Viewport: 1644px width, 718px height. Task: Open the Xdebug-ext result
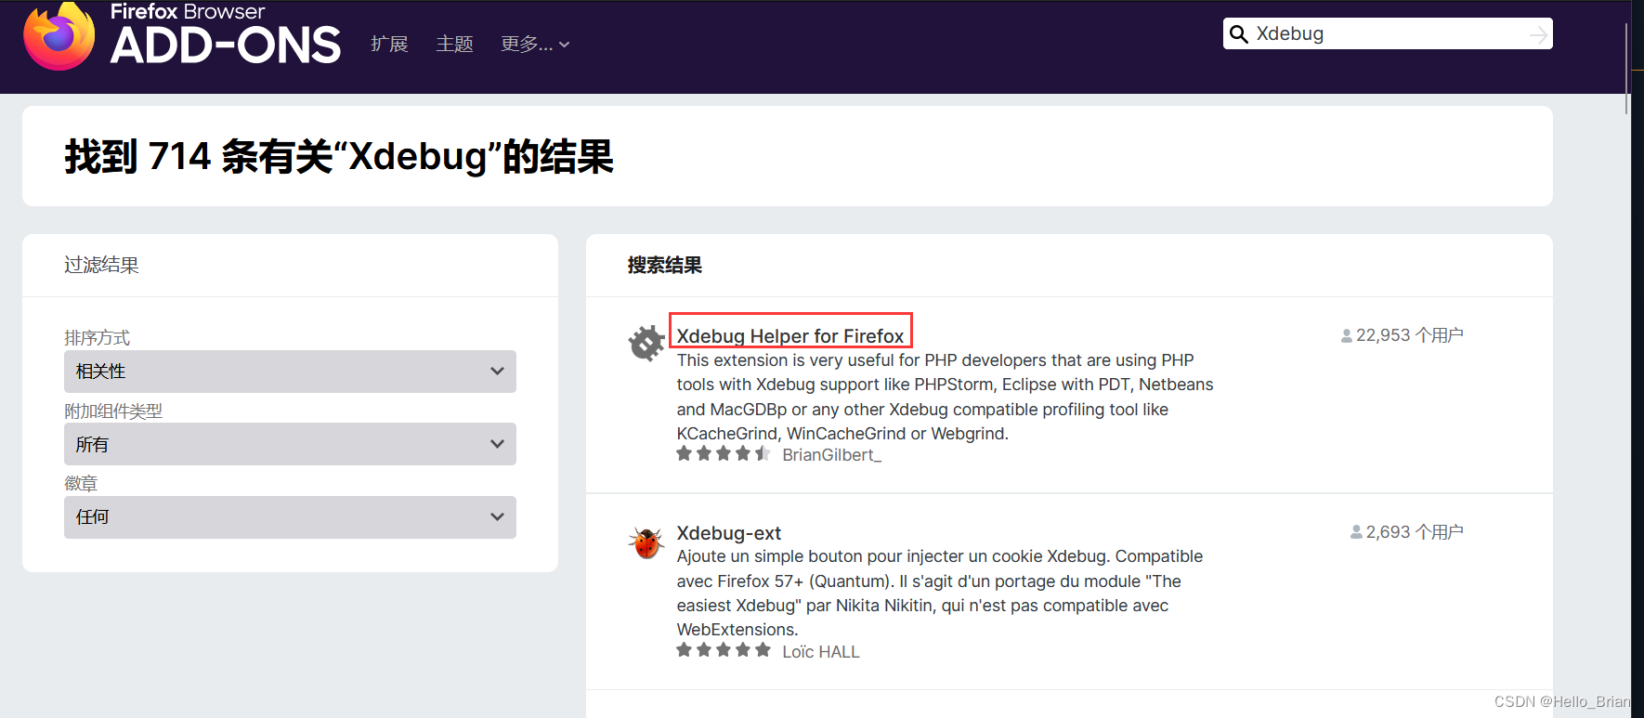(x=729, y=533)
